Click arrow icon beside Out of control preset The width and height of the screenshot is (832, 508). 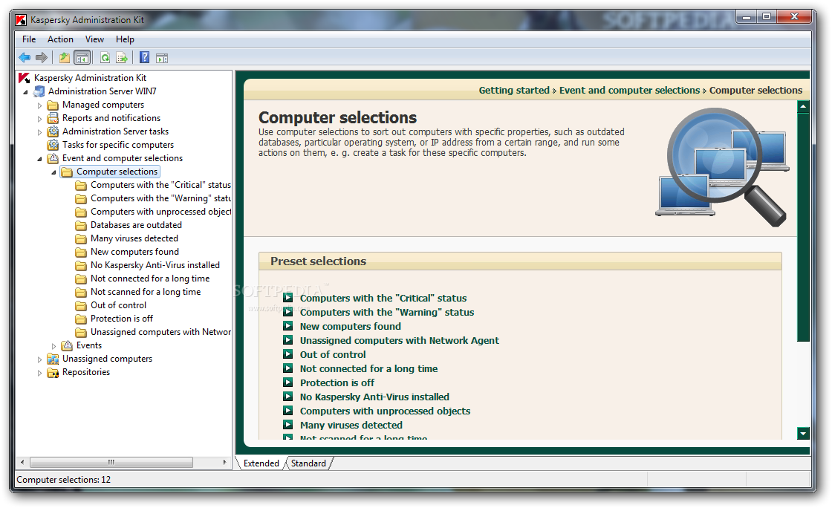pyautogui.click(x=287, y=354)
